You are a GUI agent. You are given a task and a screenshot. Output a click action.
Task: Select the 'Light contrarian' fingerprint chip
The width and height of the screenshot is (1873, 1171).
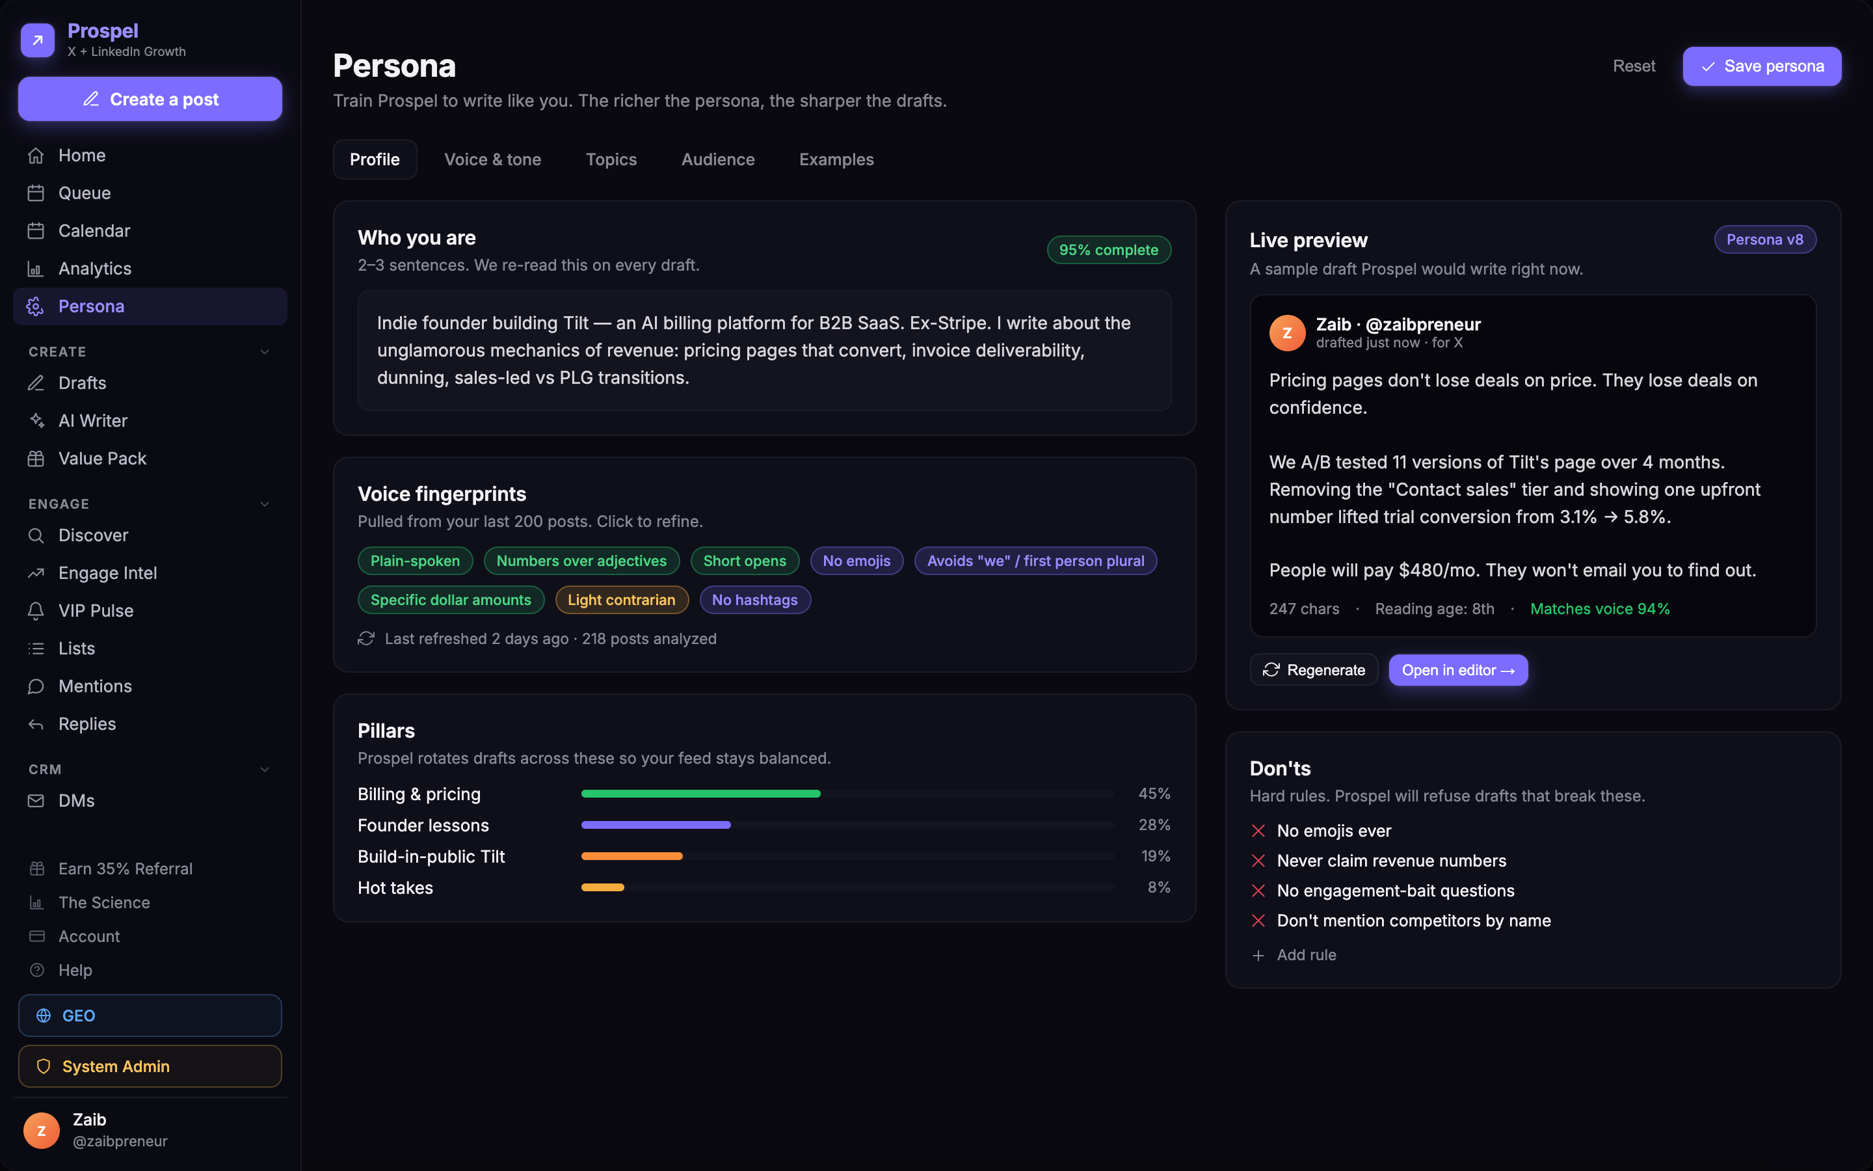[x=622, y=600]
